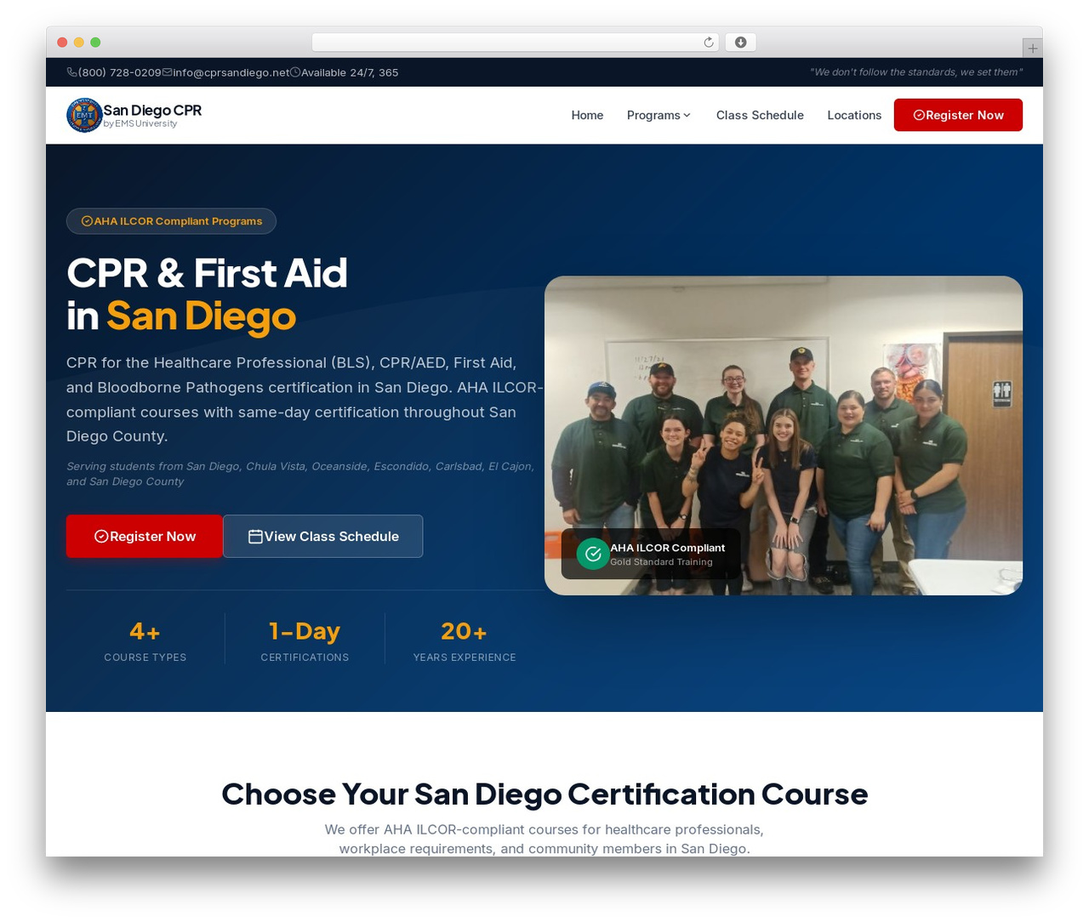Click Choose Your San Diego Certification Course heading
The height and width of the screenshot is (922, 1089).
click(x=544, y=794)
